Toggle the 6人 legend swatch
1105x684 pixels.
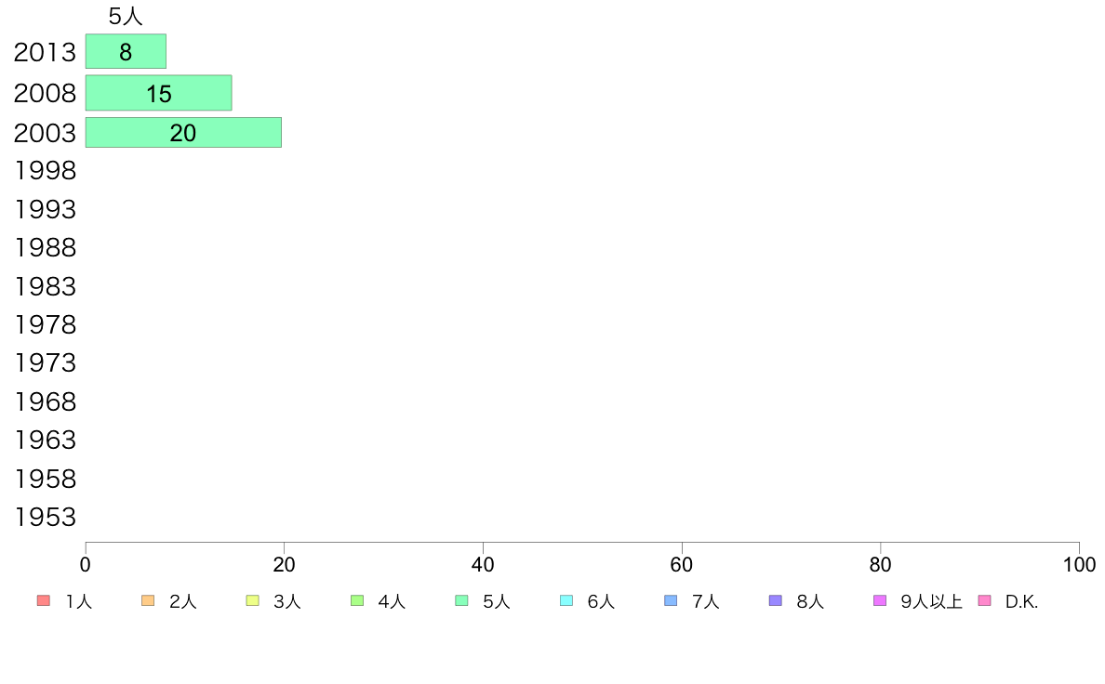pyautogui.click(x=566, y=601)
